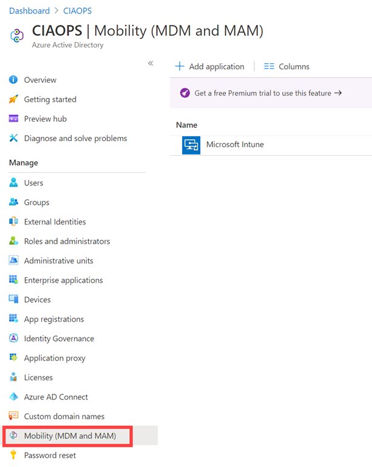Click the Password reset key icon
Screen dimensions: 372x467
tap(13, 455)
